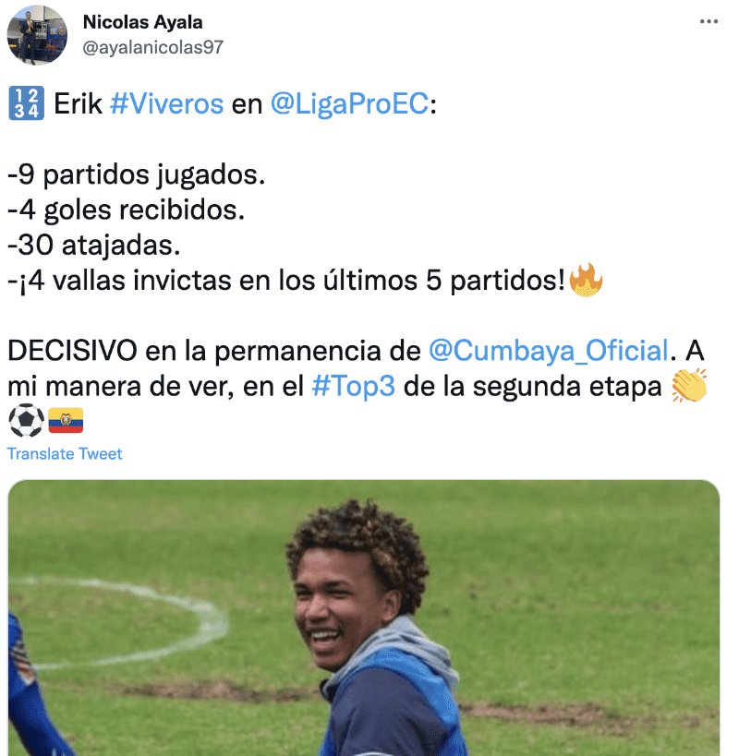Click the tweet line '-30 atajadas.'

(x=94, y=245)
